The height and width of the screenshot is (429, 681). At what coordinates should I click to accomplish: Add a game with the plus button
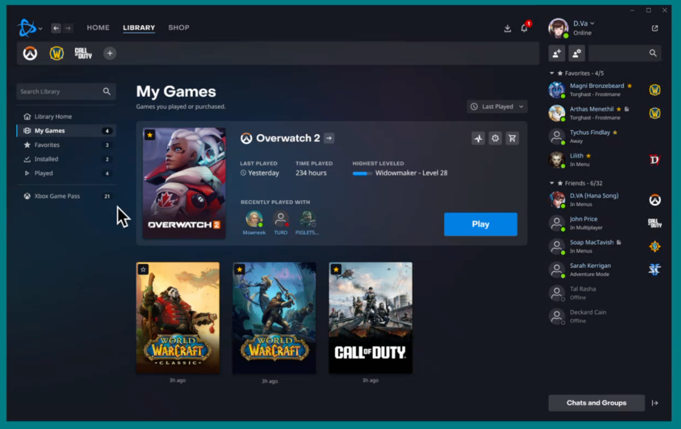(110, 53)
